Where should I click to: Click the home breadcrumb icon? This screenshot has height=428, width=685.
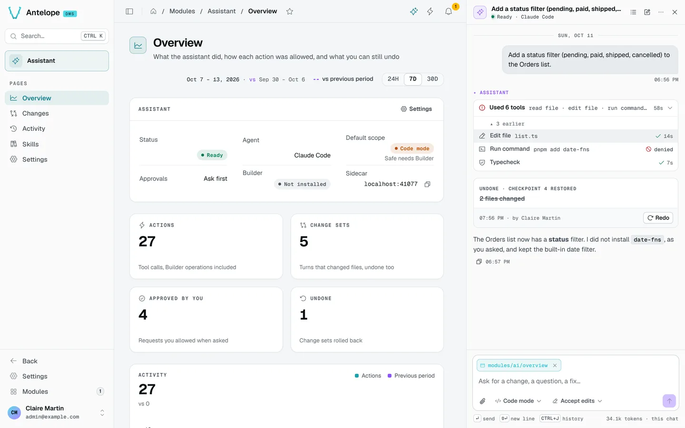(x=153, y=11)
